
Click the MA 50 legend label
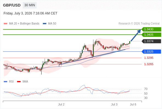click(x=52, y=24)
